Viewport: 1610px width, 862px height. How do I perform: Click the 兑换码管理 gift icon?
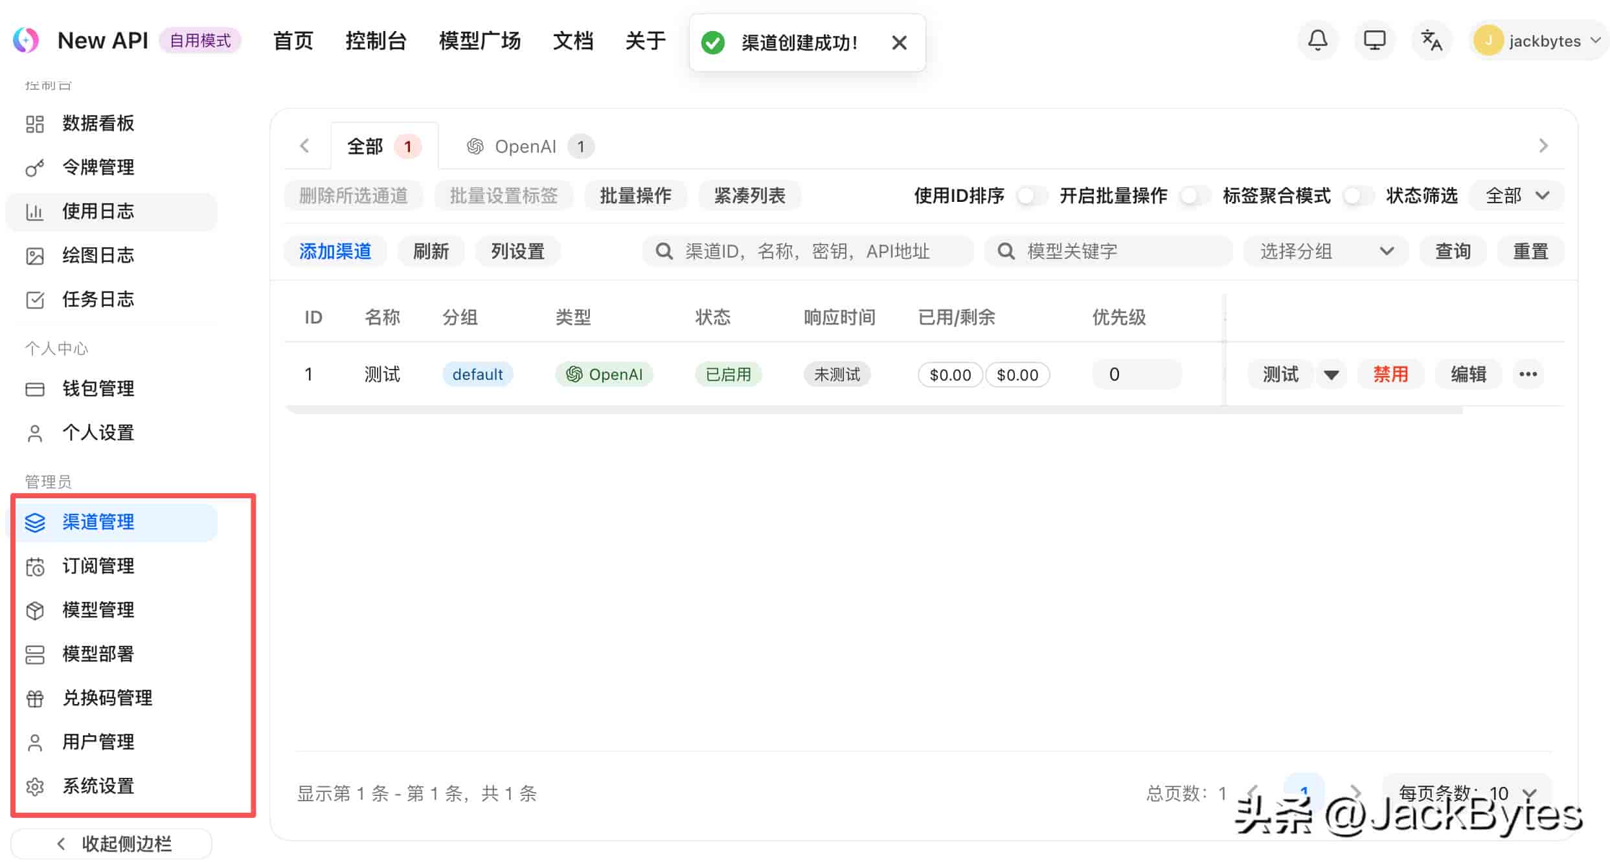click(35, 698)
